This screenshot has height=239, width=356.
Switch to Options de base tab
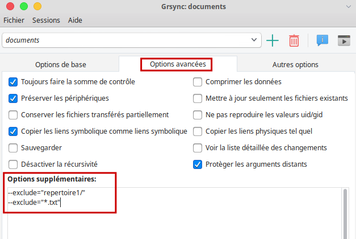61,65
